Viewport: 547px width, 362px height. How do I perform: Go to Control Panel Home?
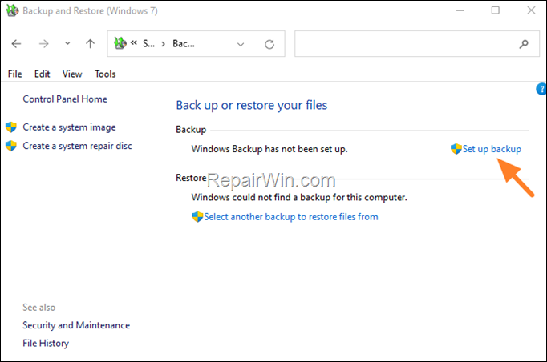[65, 99]
